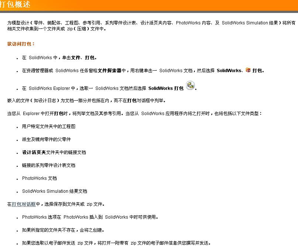Select text '链接的系列零件设计表文档'
The image size is (298, 249).
[x=49, y=165]
